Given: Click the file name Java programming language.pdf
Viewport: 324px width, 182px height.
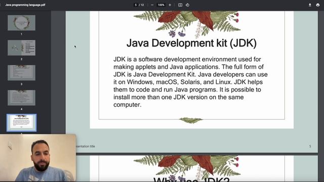Looking at the screenshot, I should 25,5.
